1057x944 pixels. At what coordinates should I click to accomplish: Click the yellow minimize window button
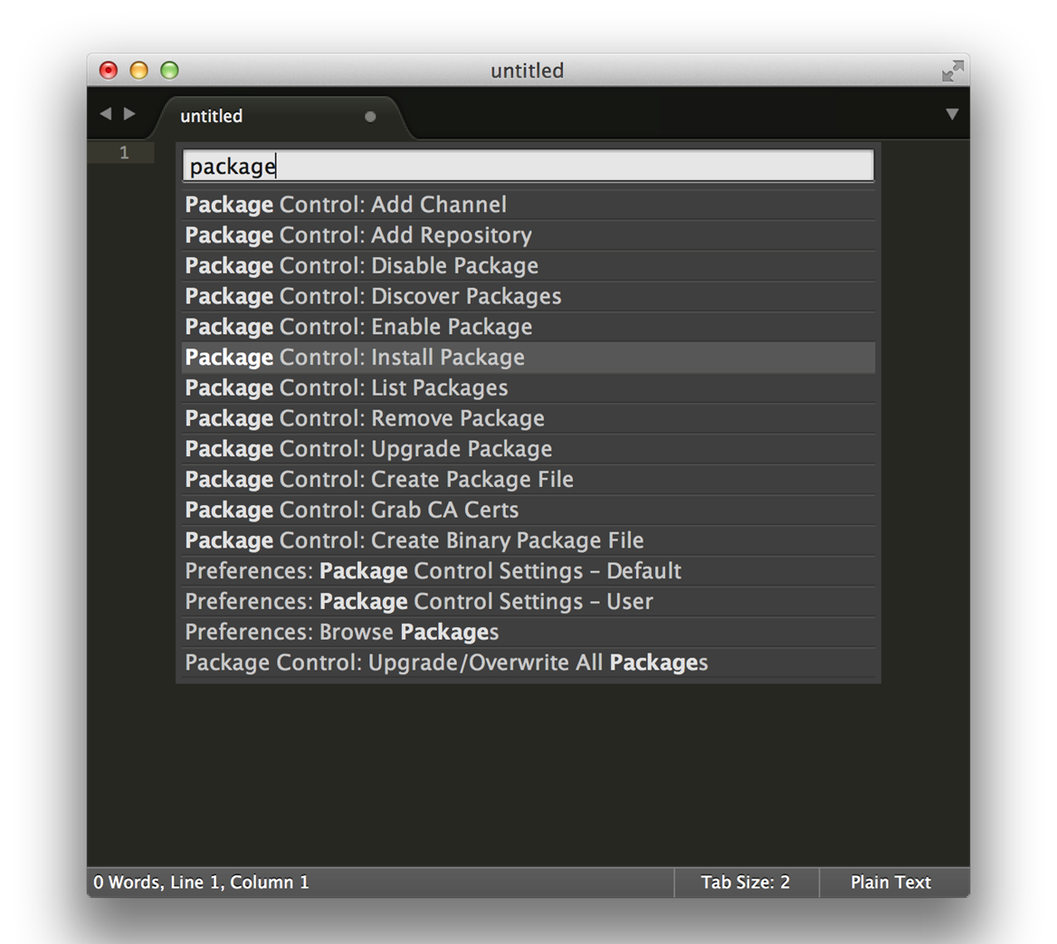click(x=138, y=70)
